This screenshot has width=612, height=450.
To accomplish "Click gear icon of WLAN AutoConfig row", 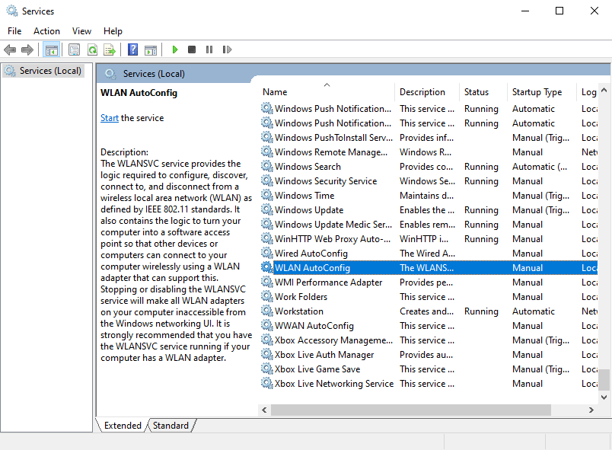I will 267,267.
